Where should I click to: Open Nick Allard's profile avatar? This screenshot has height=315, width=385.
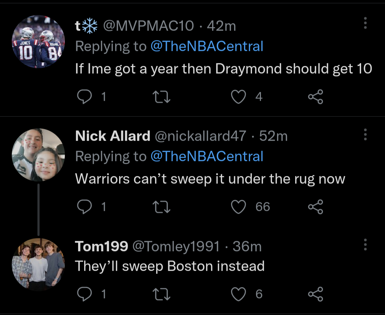[x=38, y=154]
